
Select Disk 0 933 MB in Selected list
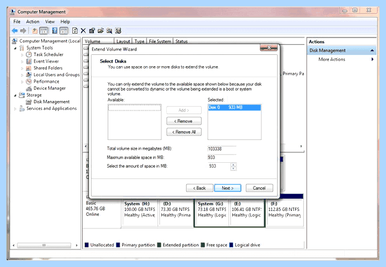tap(234, 107)
